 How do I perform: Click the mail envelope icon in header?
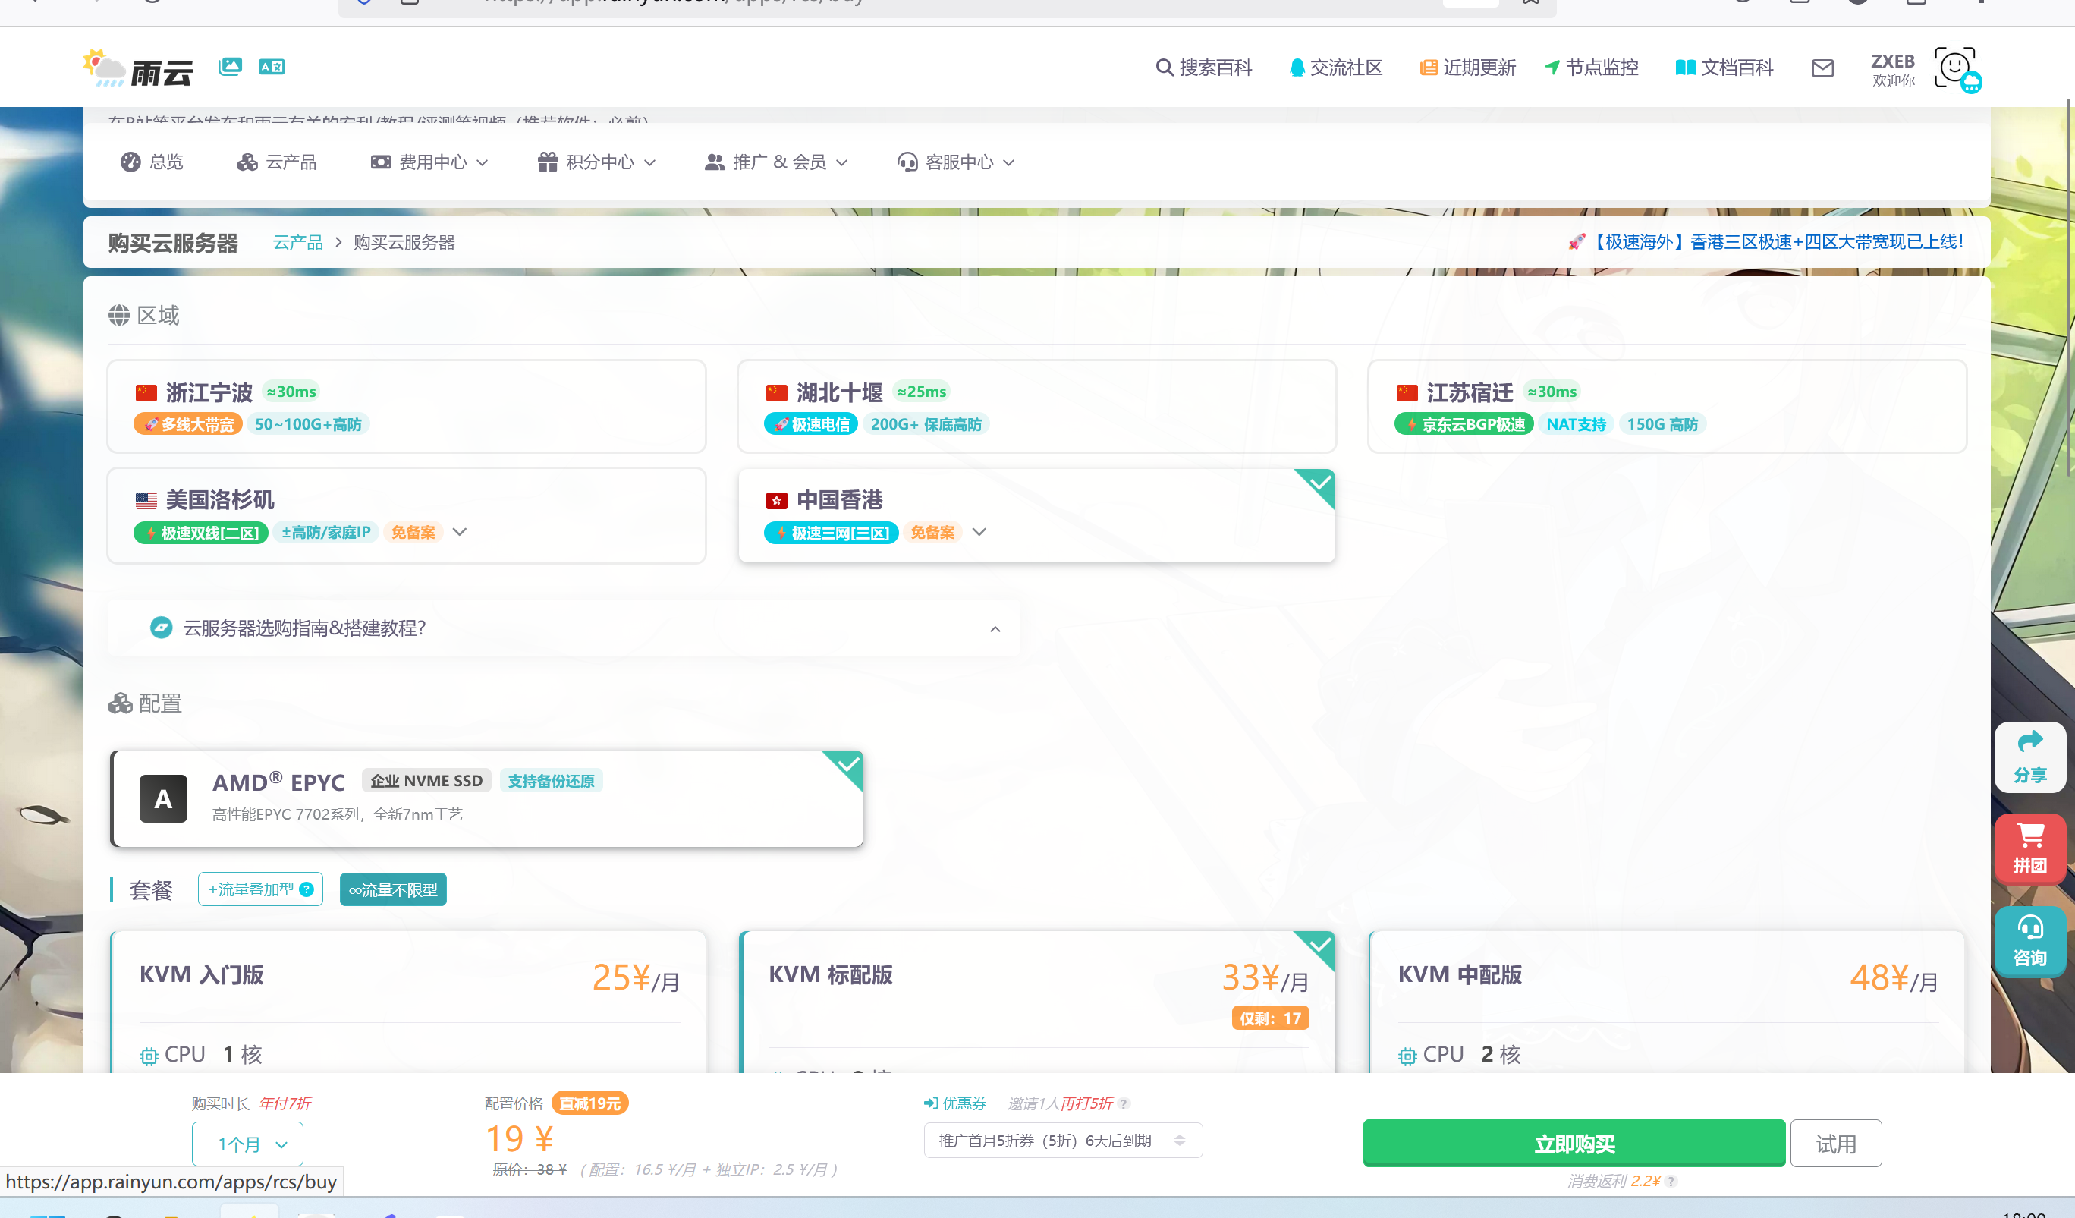pos(1822,68)
